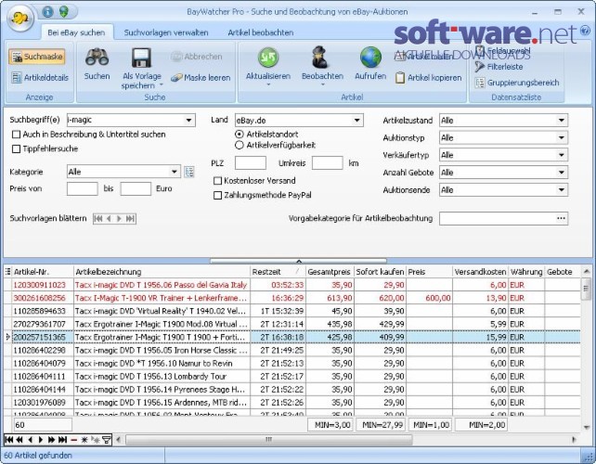Screen dimensions: 596x464
Task: Select row with article 270279361707
Action: point(296,324)
